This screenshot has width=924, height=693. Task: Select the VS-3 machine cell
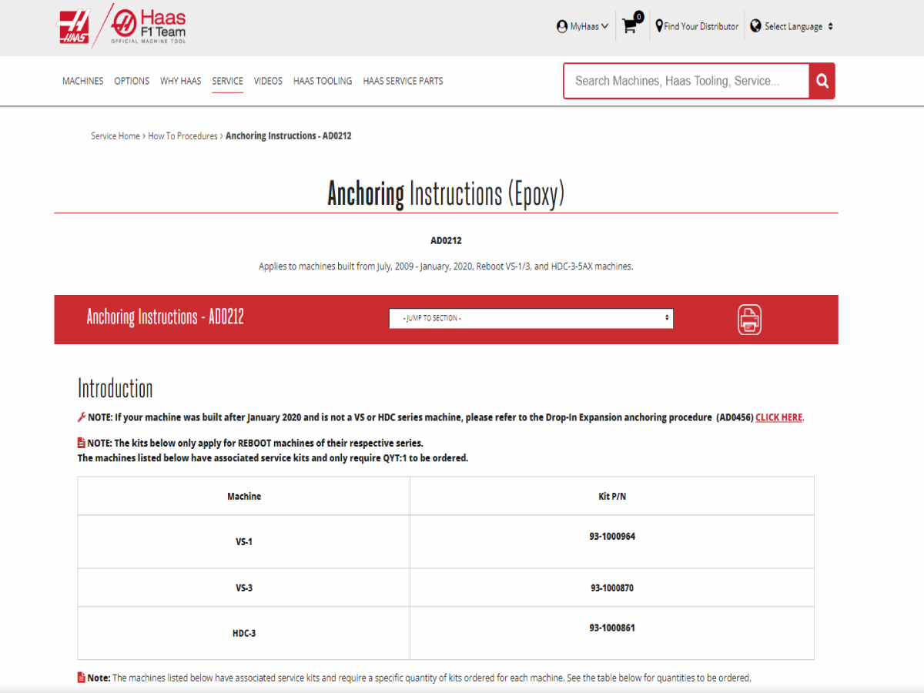(244, 588)
